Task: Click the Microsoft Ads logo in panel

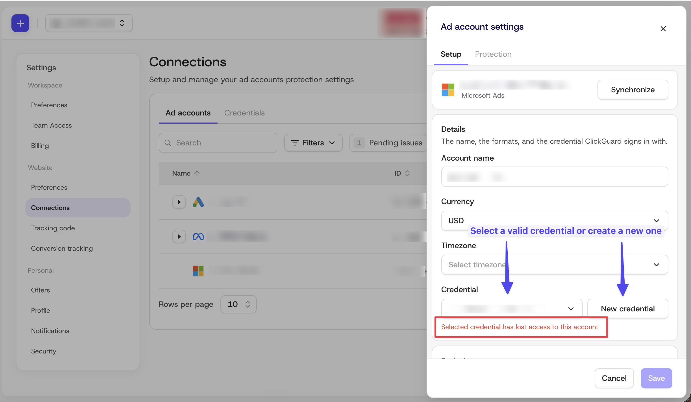Action: (448, 90)
